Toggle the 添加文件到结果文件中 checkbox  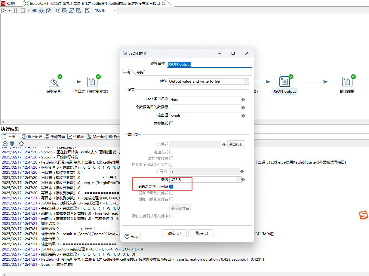pos(171,216)
